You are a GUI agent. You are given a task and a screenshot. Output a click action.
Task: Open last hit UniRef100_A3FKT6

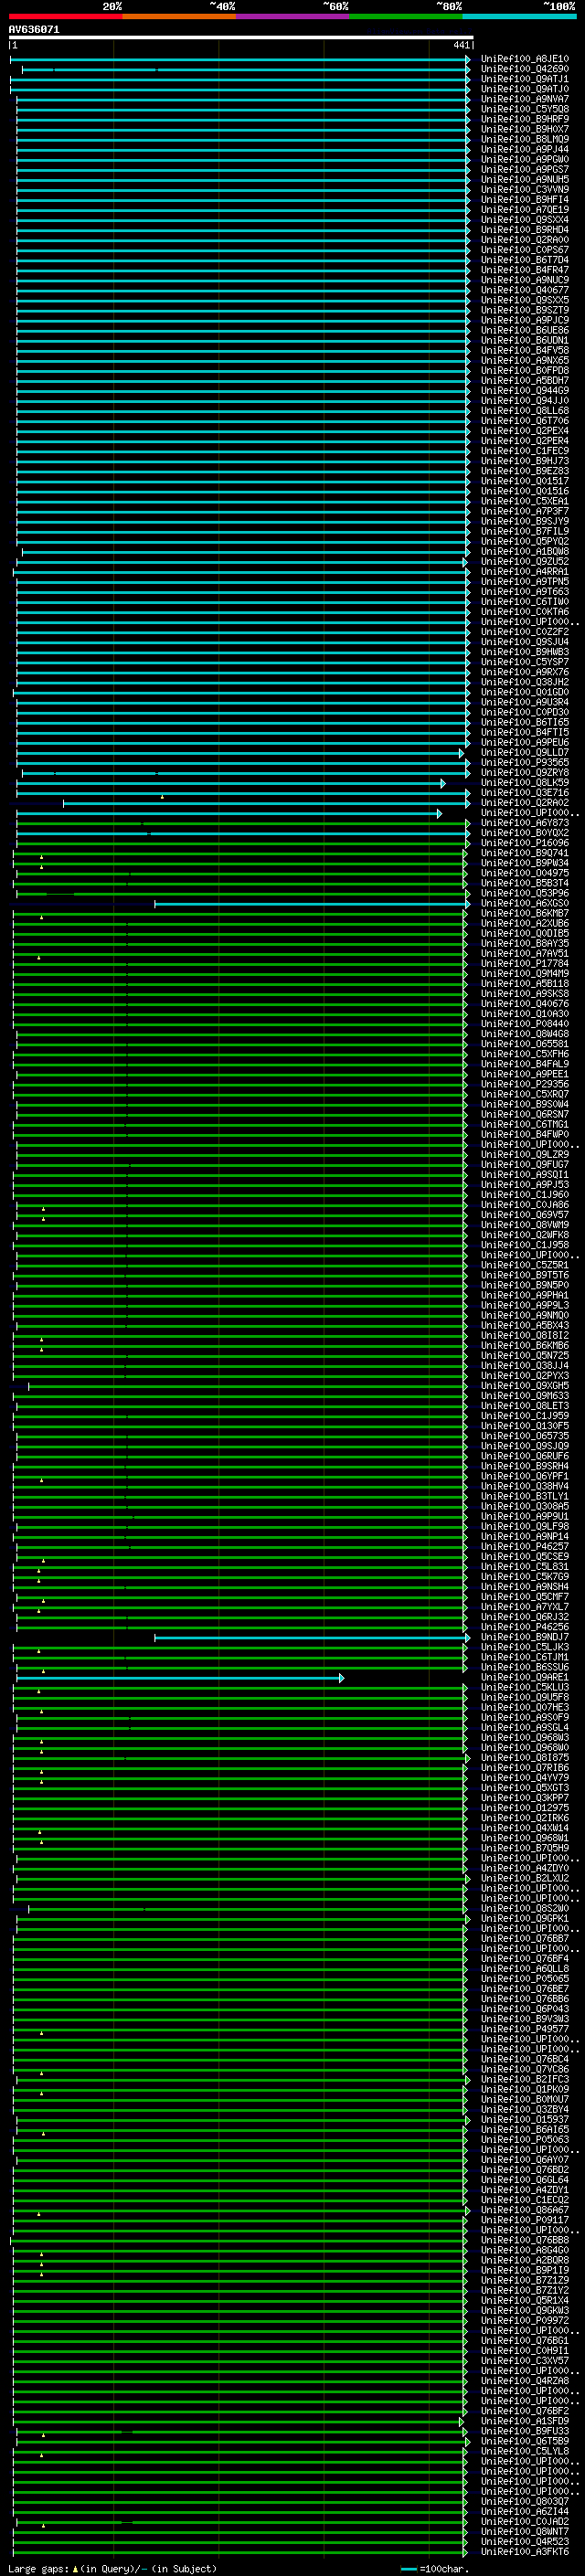(x=525, y=2552)
